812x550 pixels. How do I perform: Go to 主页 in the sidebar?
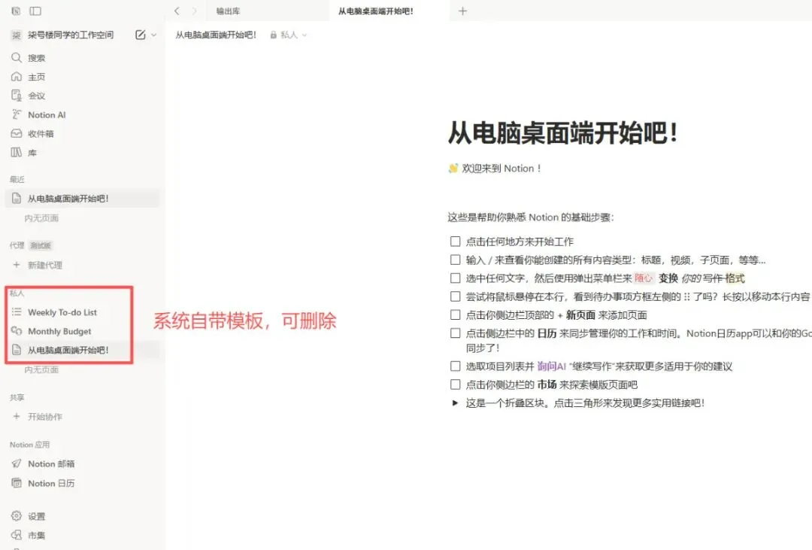pyautogui.click(x=83, y=77)
